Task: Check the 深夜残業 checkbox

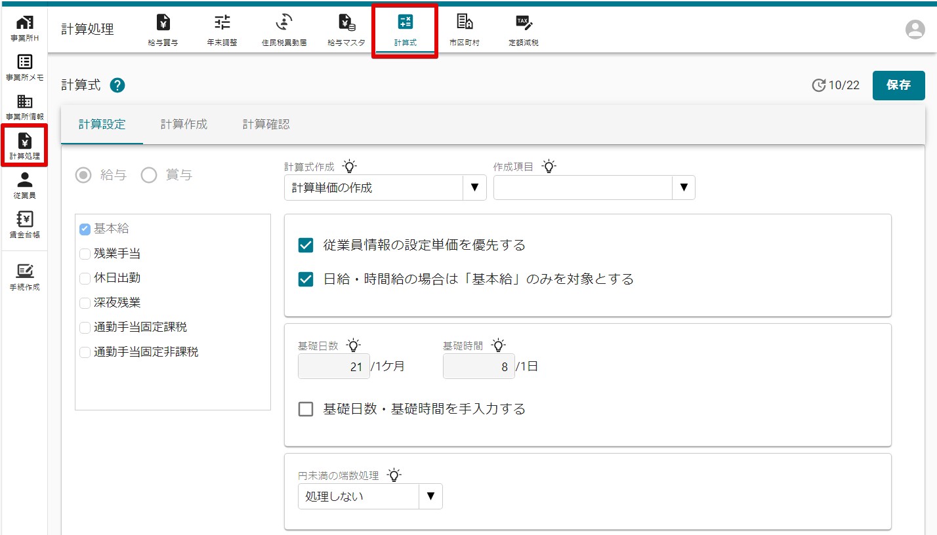Action: pos(85,303)
